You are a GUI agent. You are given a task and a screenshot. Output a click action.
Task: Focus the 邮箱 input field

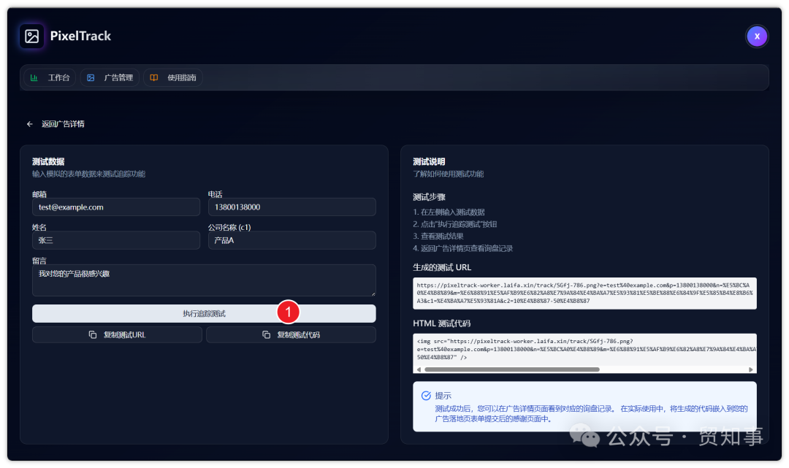(115, 207)
